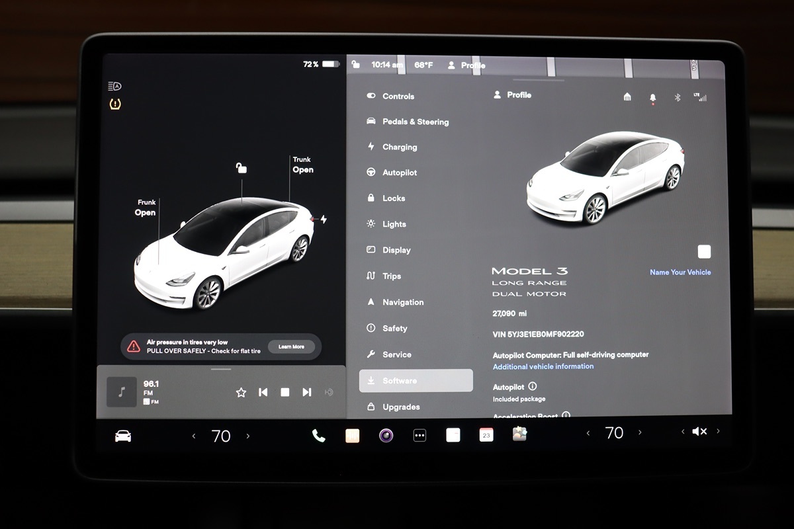Skip to next station in media player
This screenshot has width=794, height=529.
(306, 392)
